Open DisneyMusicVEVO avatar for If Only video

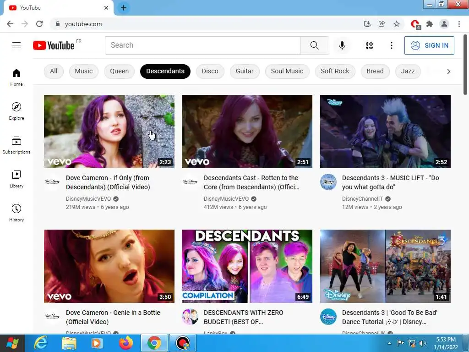click(x=52, y=181)
